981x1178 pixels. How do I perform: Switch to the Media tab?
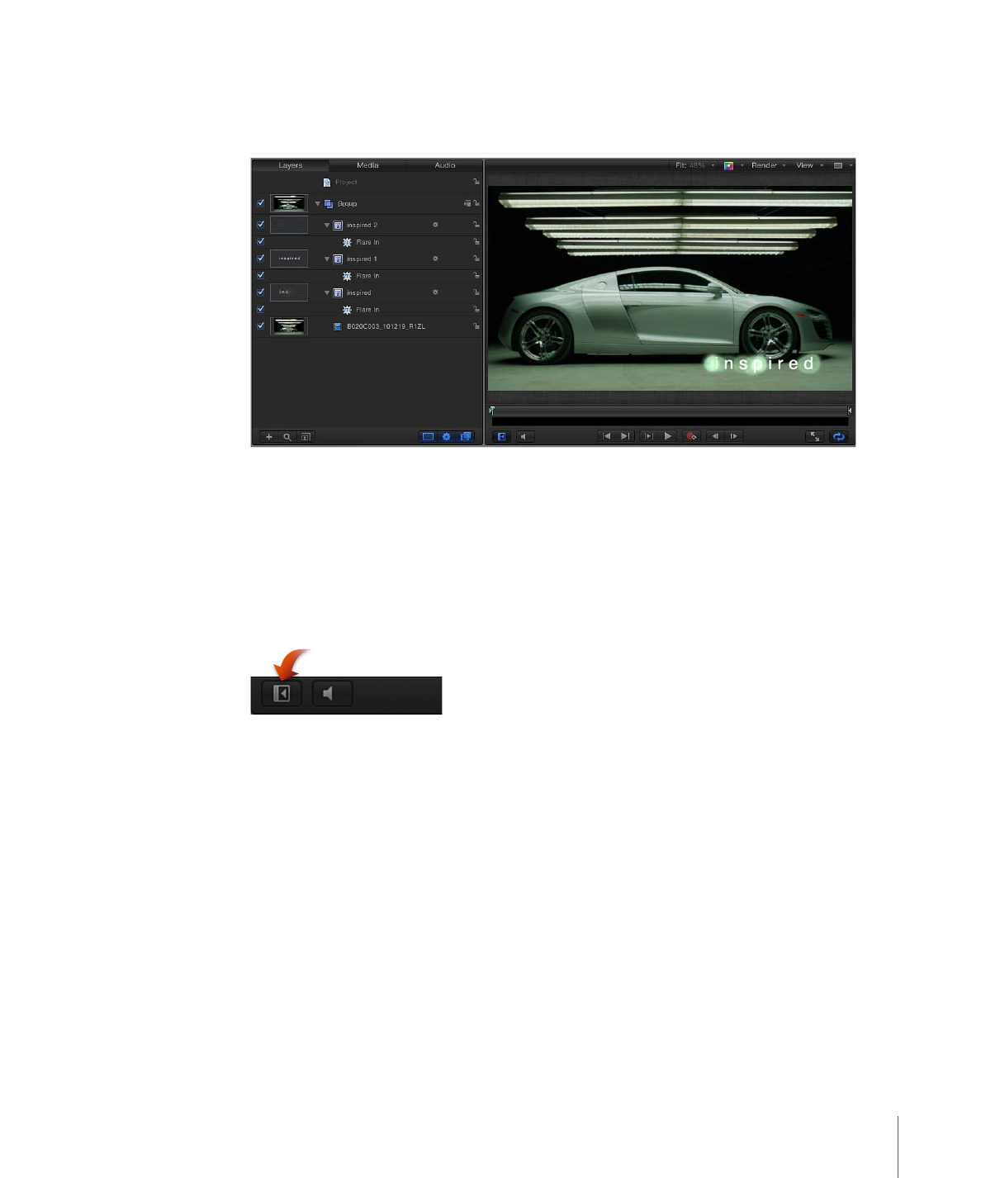click(x=367, y=165)
